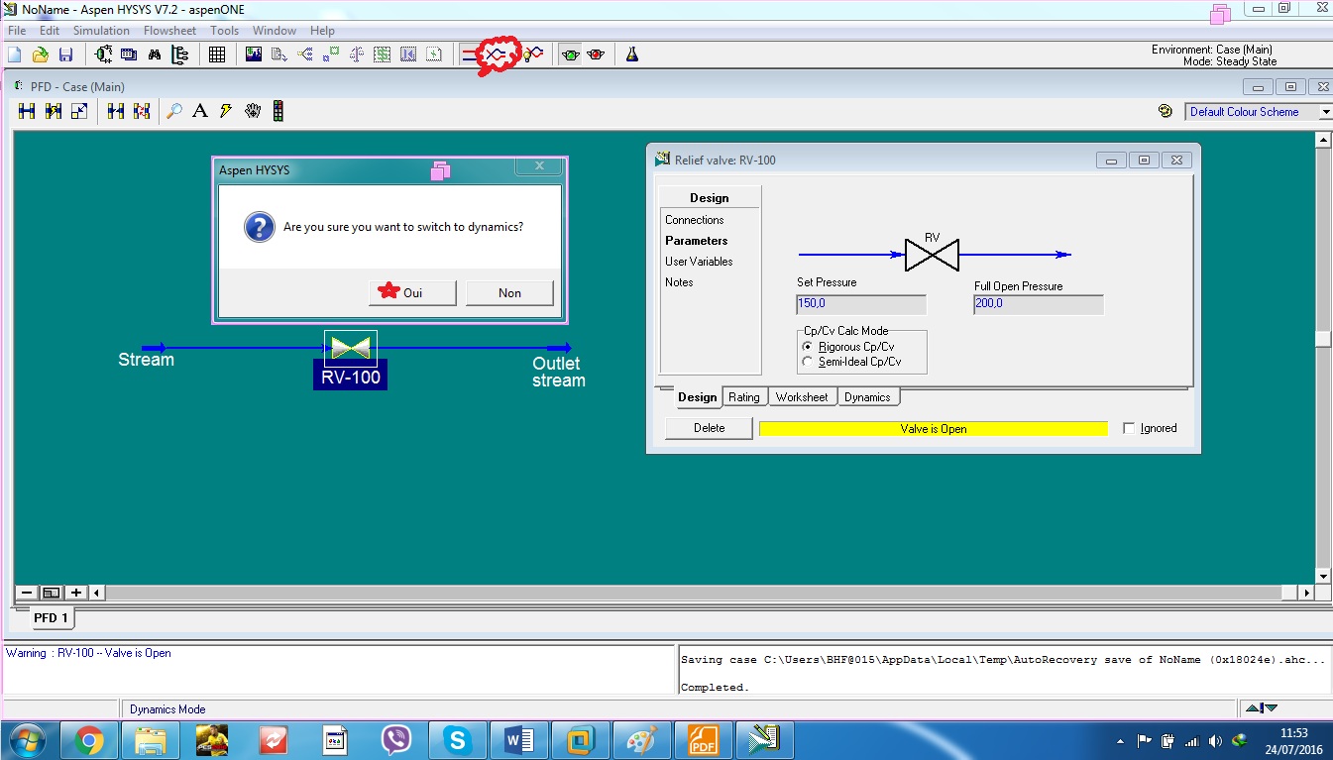Viewport: 1333px width, 760px height.
Task: Toggle the Size mode icon in PFD toolbar
Action: tap(79, 111)
